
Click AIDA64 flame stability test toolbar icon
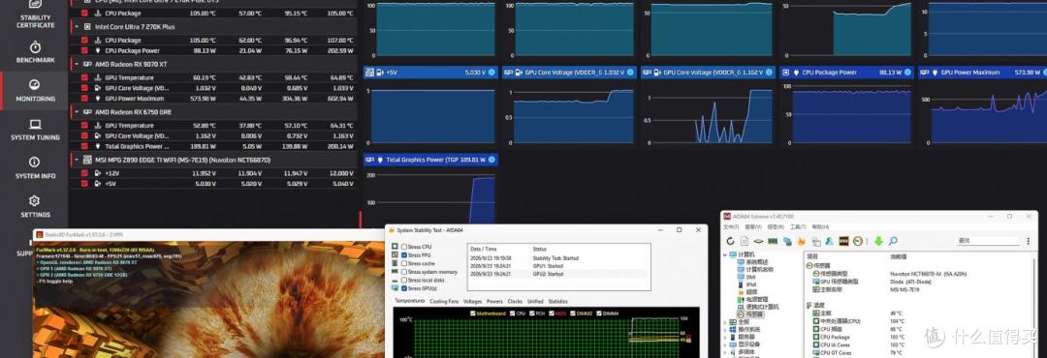802,242
